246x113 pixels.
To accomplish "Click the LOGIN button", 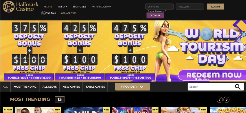I will [215, 7].
